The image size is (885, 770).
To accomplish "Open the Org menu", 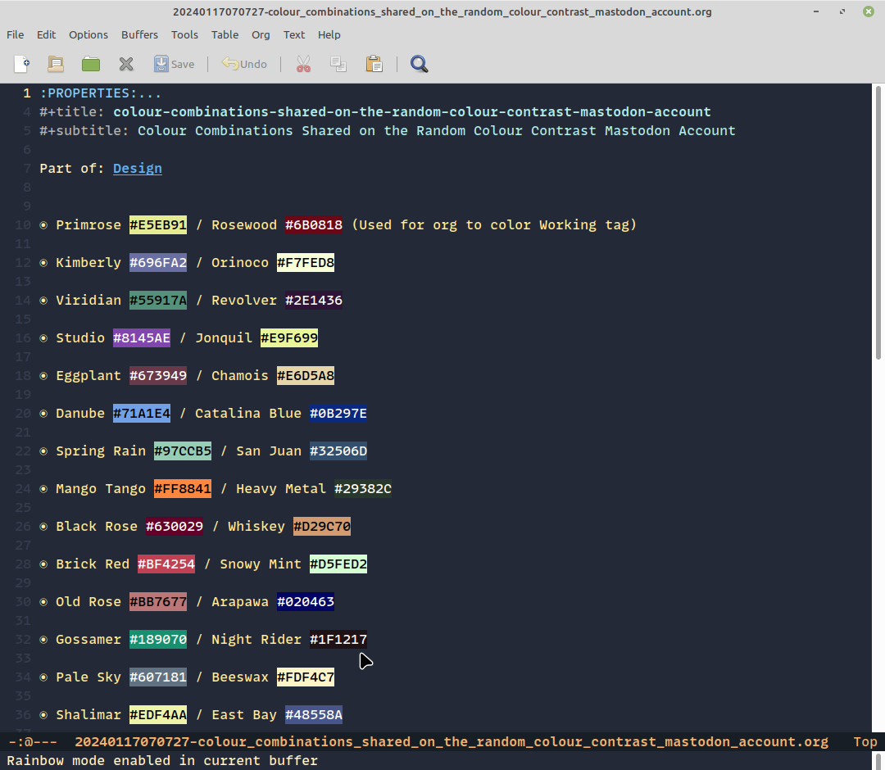I will coord(261,34).
